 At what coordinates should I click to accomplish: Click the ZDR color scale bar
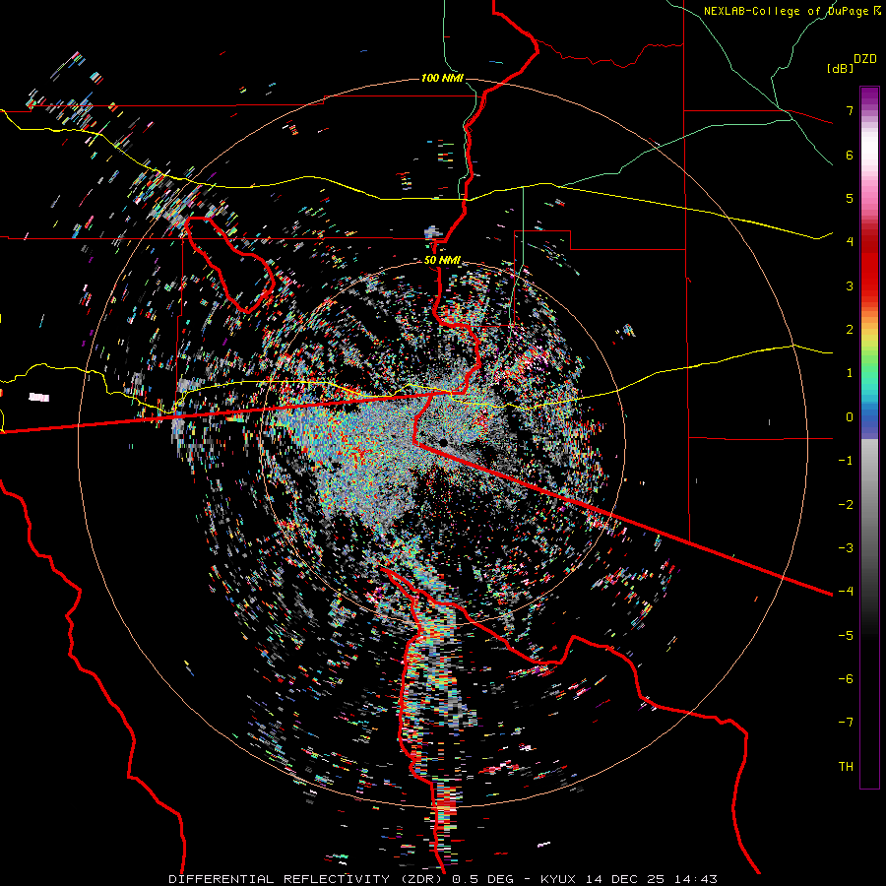tap(869, 437)
